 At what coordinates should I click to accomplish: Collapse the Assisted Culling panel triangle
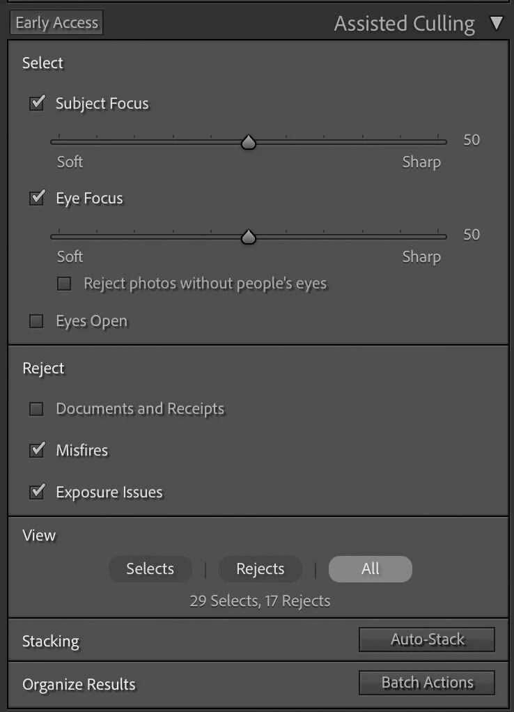[496, 23]
